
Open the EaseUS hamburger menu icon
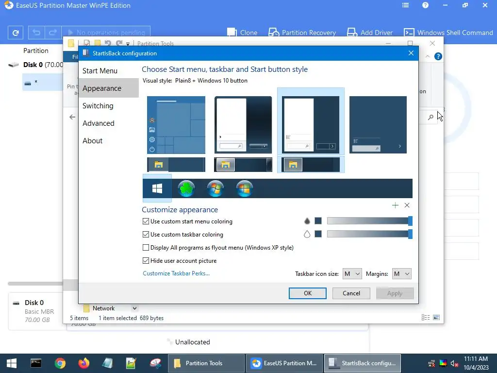coord(405,5)
